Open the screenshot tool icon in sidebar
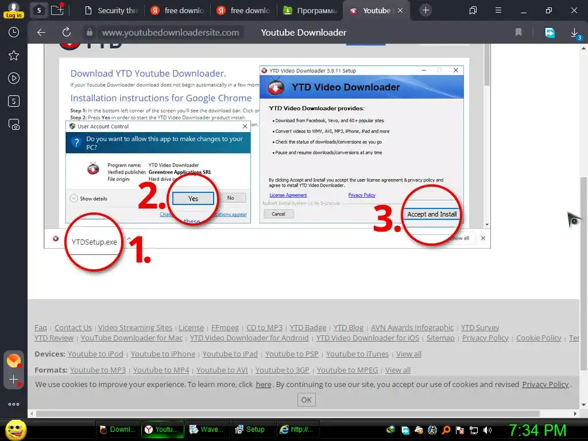588x441 pixels. [x=14, y=125]
